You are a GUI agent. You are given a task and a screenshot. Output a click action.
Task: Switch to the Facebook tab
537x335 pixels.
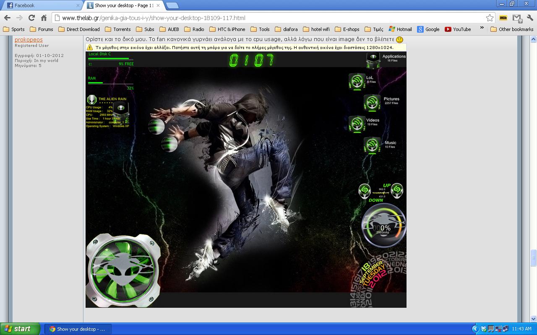tap(42, 5)
